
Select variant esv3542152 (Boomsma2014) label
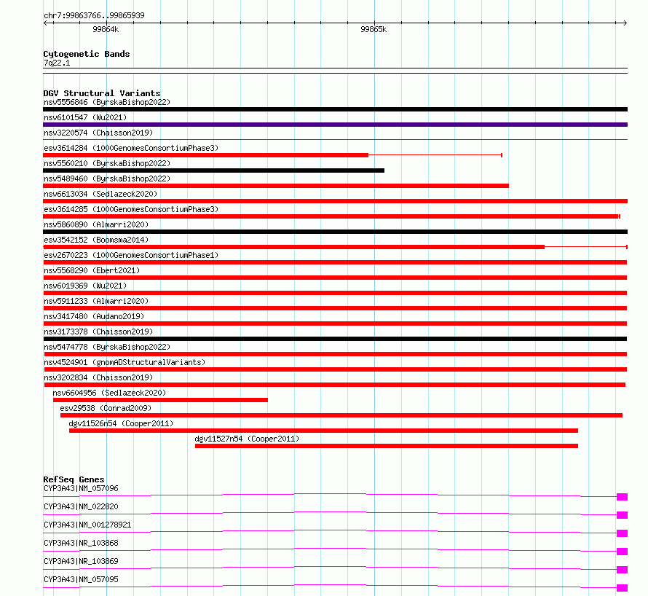[x=96, y=240]
